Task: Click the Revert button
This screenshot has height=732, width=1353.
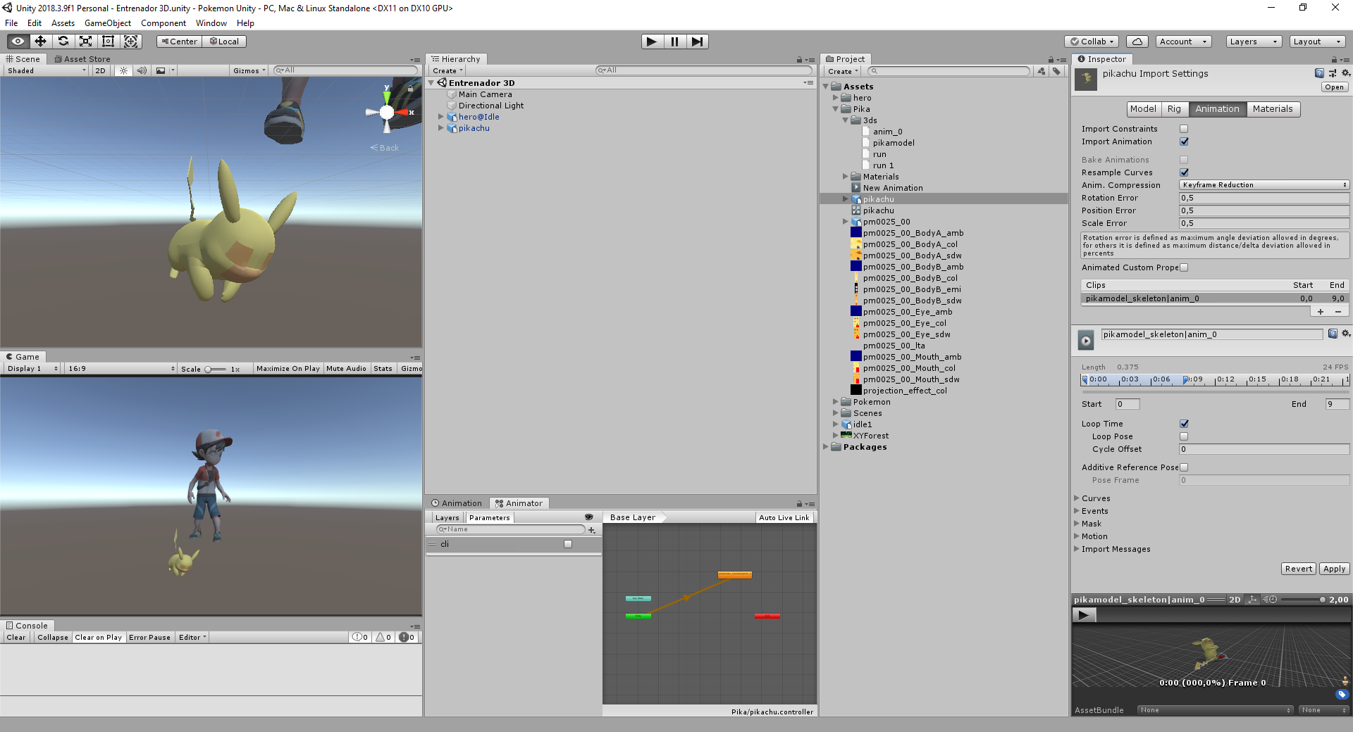Action: [1299, 569]
